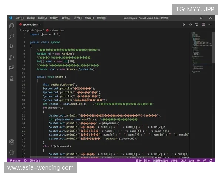Click the Accounts icon in the activity bar
The width and height of the screenshot is (222, 177).
tap(11, 142)
